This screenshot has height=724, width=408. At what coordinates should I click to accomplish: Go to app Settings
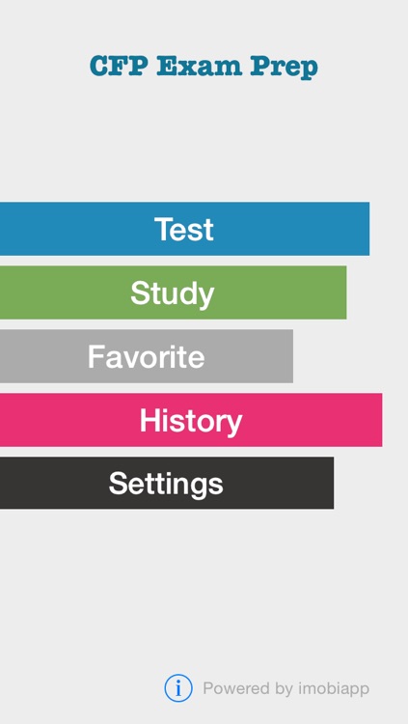(x=167, y=483)
